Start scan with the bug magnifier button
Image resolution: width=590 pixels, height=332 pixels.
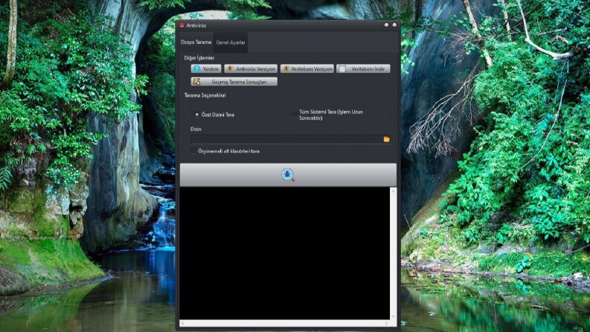[x=288, y=175]
